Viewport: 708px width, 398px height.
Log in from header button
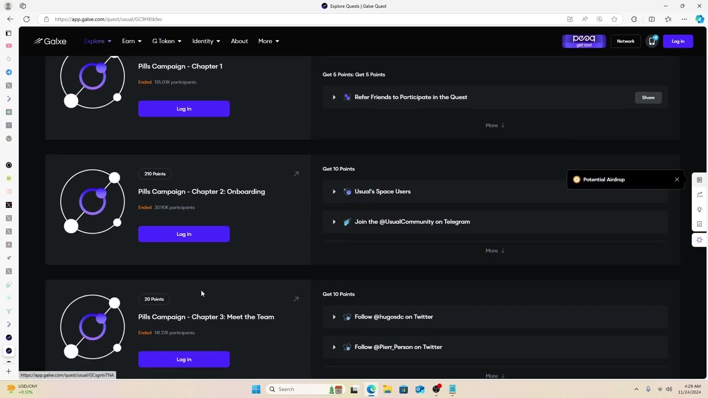tap(678, 41)
